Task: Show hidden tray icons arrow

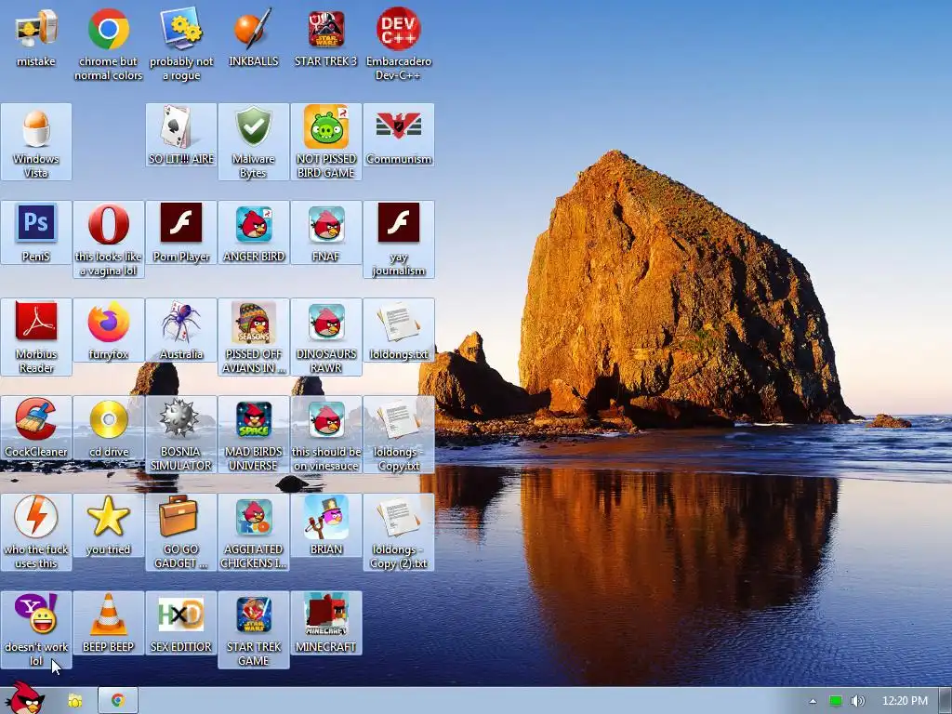Action: (x=813, y=701)
